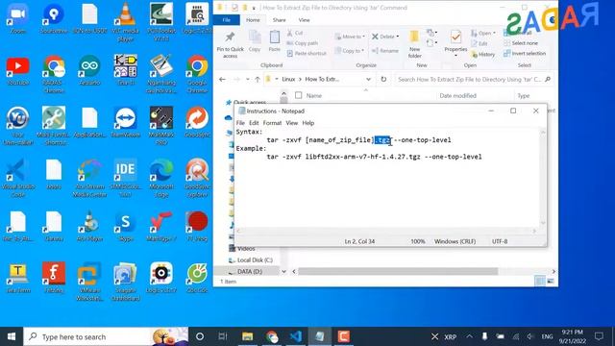Click the Refresh button beside the Explorer address bar

pos(383,79)
